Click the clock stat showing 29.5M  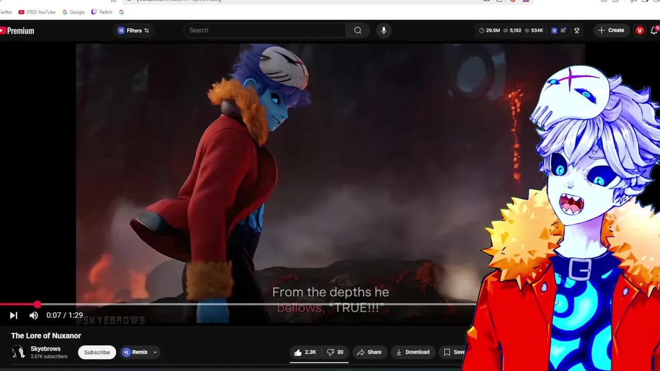(x=489, y=30)
